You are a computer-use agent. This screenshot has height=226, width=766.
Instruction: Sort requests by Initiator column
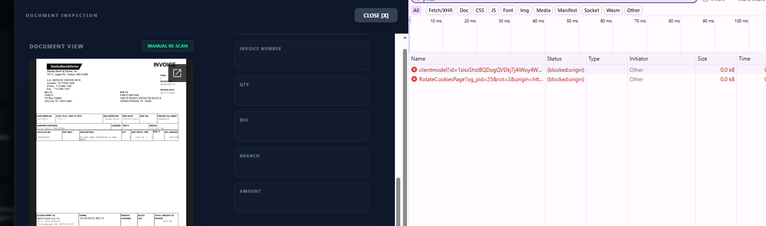click(x=661, y=58)
